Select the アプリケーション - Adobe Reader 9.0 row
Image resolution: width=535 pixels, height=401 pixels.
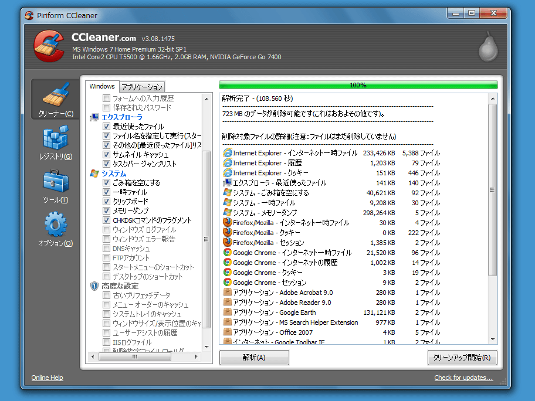pos(331,303)
